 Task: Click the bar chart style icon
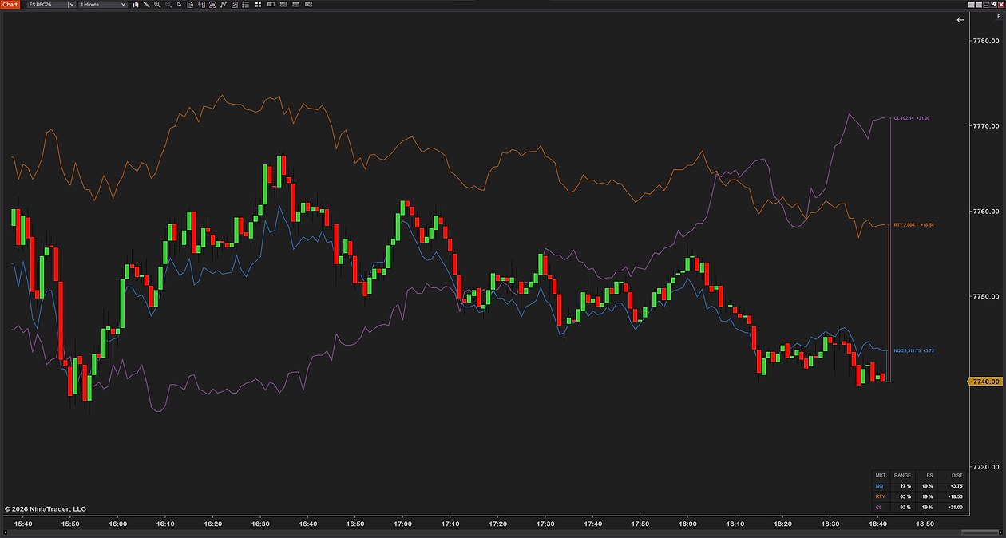tap(136, 4)
